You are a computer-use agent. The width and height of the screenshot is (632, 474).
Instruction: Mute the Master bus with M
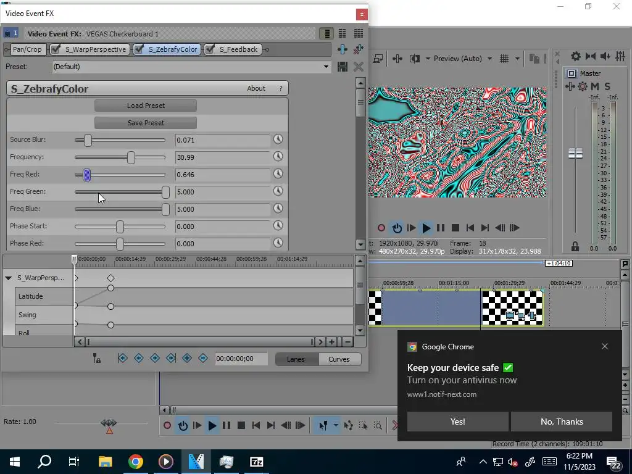point(595,86)
